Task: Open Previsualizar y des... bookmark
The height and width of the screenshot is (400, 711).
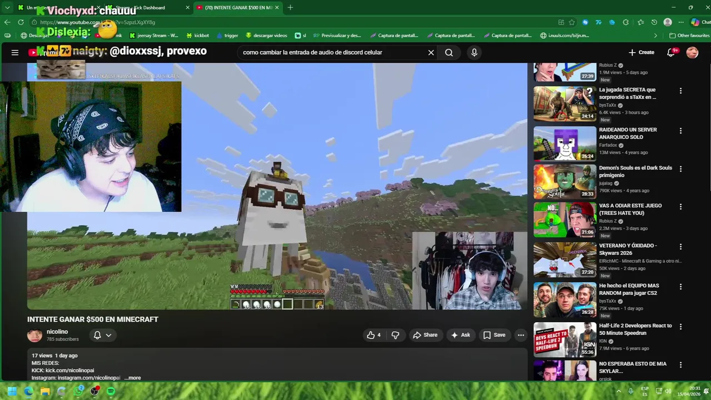Action: [x=337, y=36]
